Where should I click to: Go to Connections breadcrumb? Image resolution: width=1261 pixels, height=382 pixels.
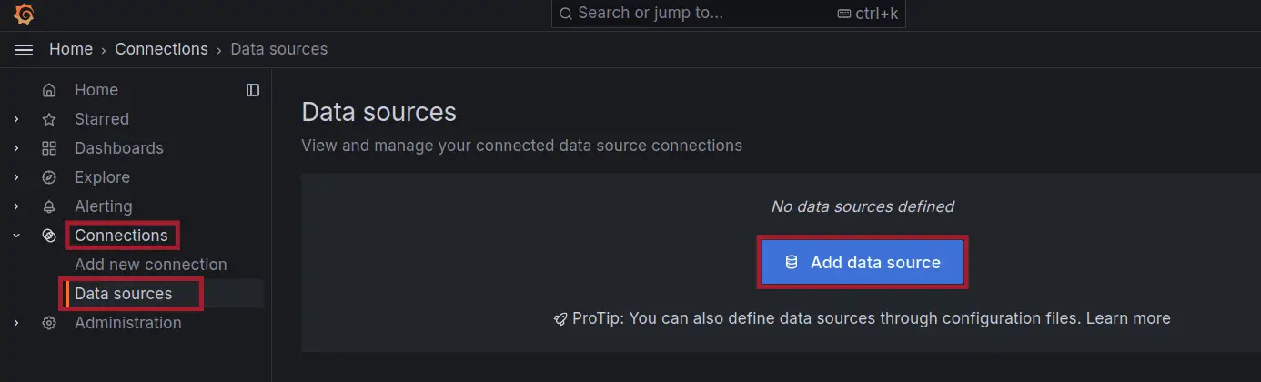point(161,49)
